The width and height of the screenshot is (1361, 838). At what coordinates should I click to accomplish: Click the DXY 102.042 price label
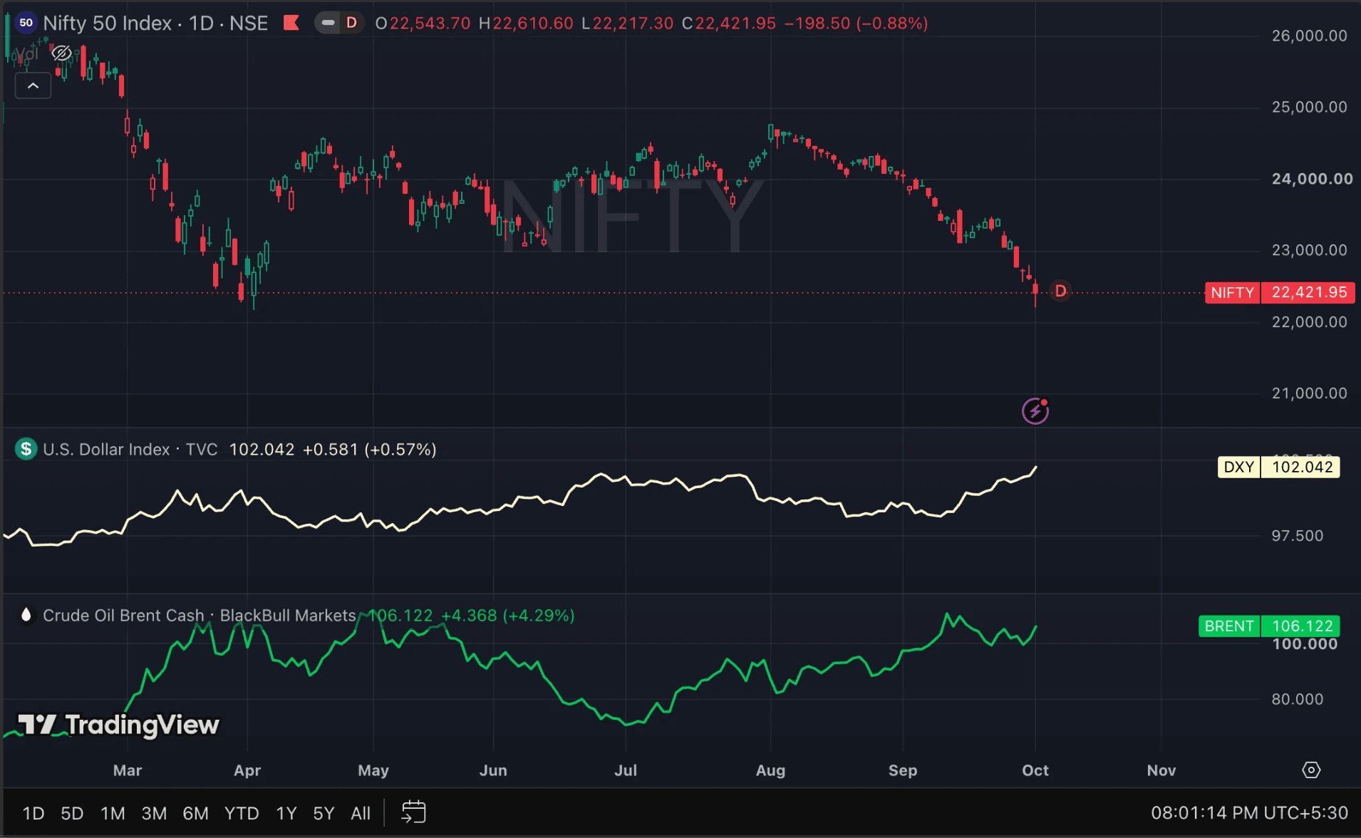[1278, 467]
